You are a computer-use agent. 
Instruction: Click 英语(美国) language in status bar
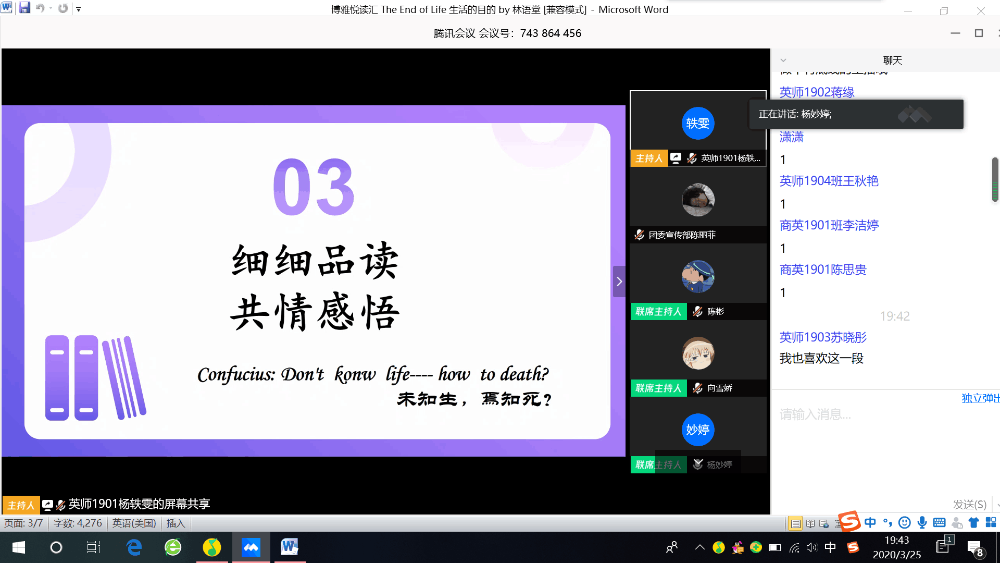[x=134, y=523]
